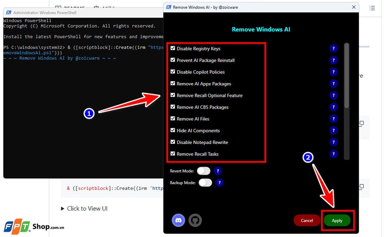This screenshot has height=237, width=384.
Task: Click the options list scrollbar
Action: click(346, 76)
